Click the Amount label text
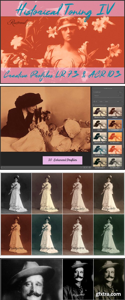 pos(96,96)
